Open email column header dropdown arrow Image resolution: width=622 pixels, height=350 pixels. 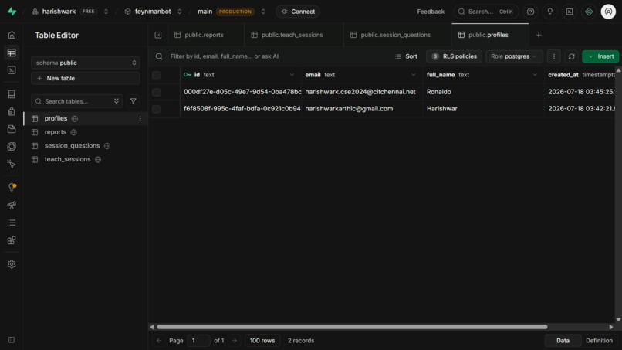(414, 75)
